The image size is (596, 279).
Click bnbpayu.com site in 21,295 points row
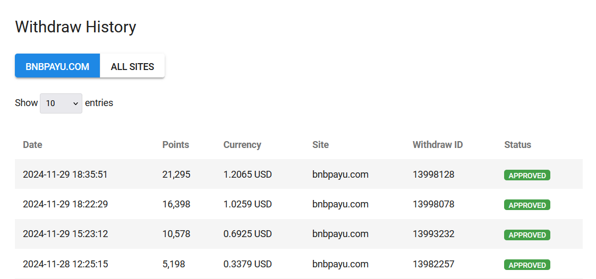(x=340, y=175)
